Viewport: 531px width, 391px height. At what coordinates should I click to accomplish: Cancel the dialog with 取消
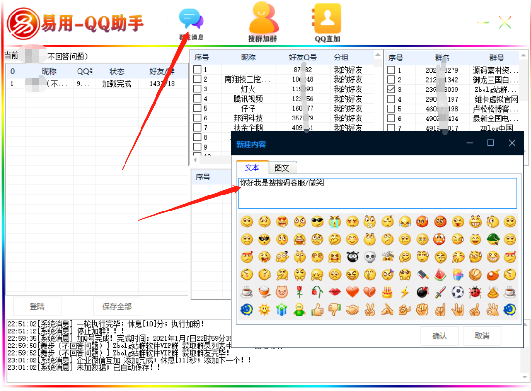coord(482,336)
